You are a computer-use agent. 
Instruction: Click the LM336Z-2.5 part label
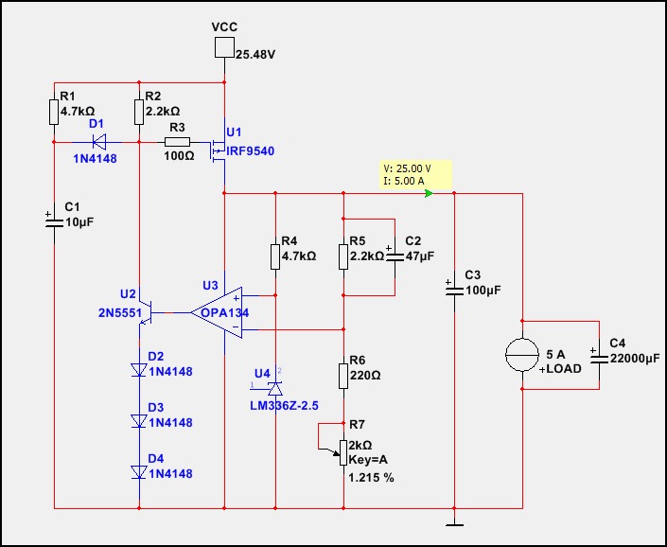coord(284,406)
